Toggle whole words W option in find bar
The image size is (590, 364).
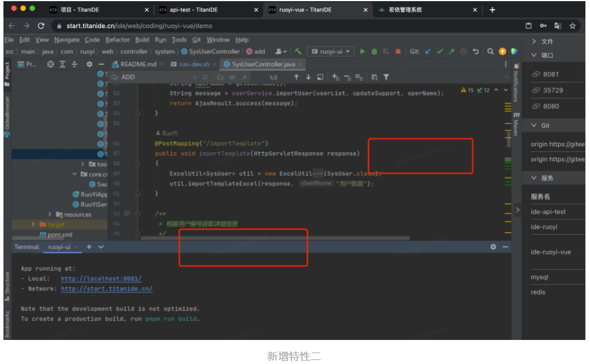(x=232, y=77)
